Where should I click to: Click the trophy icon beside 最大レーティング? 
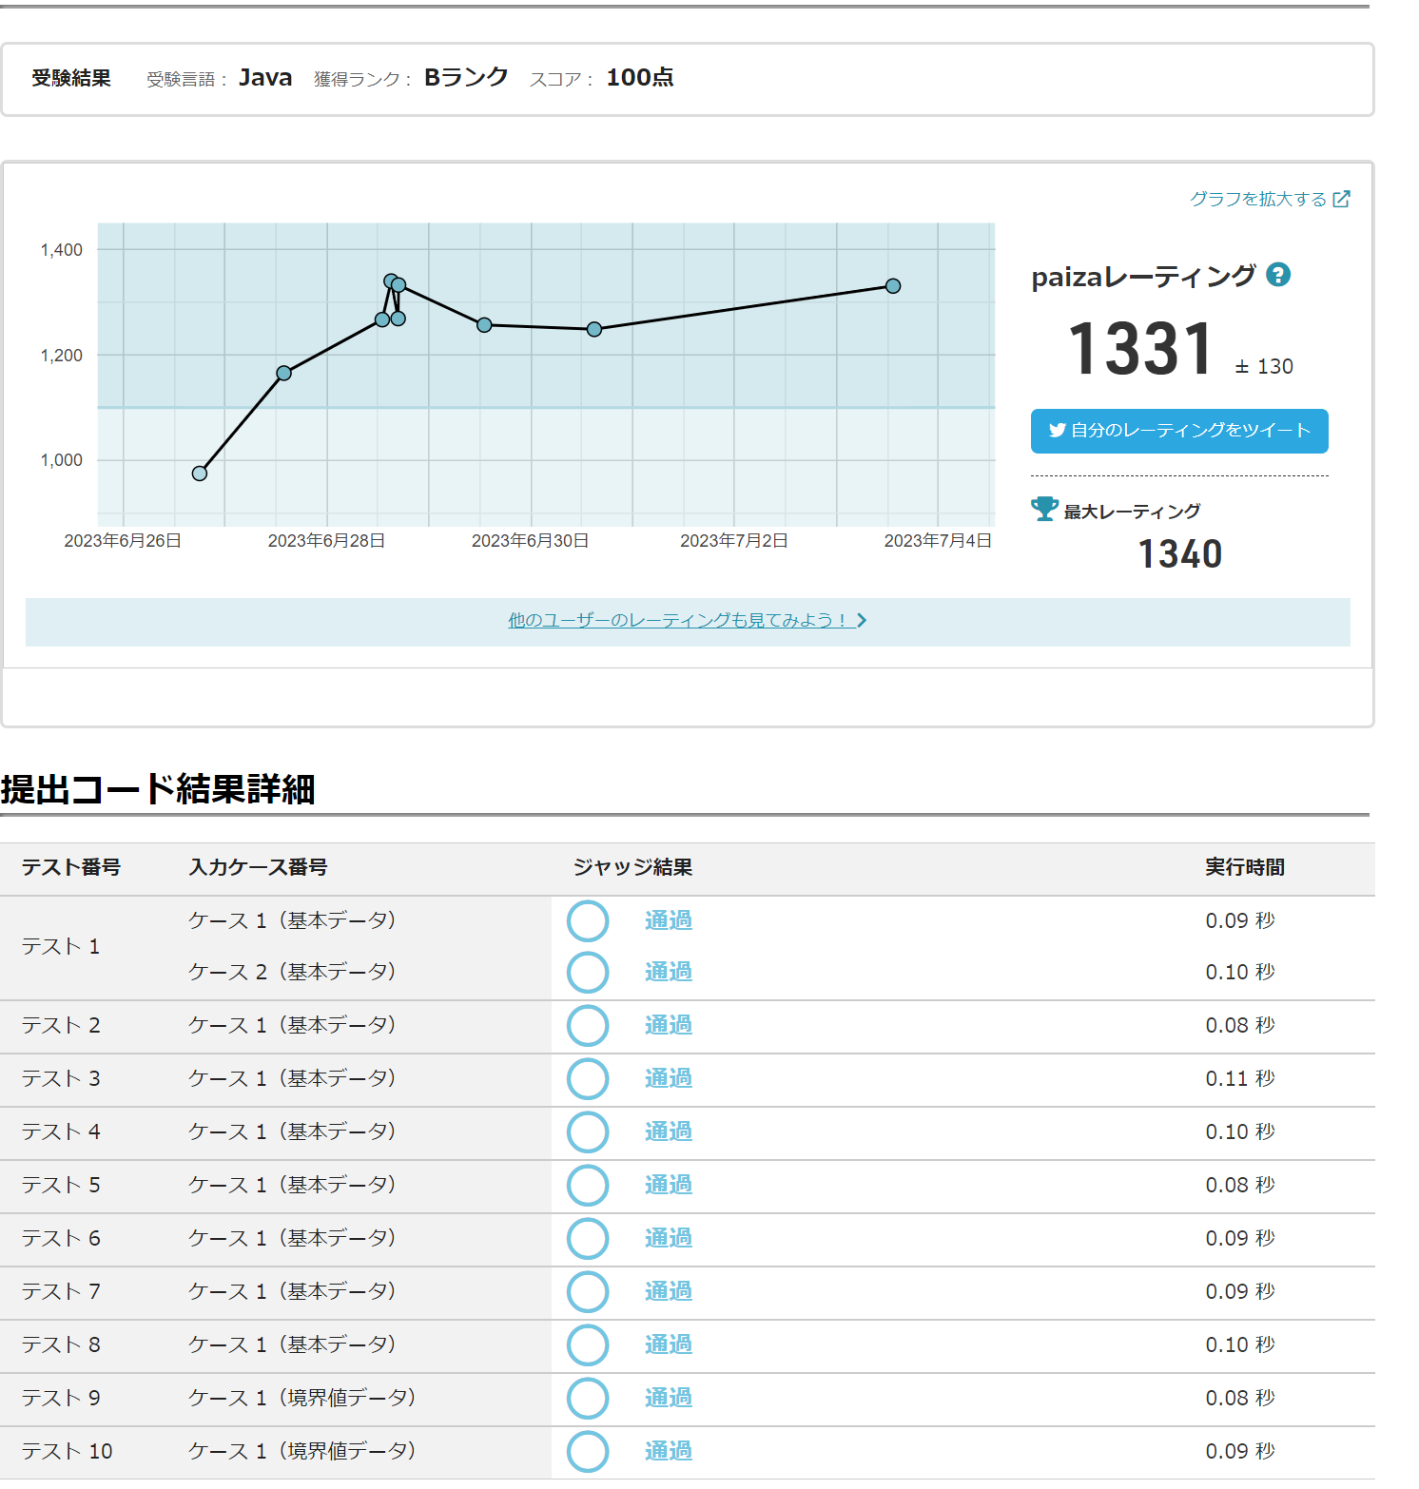coord(1044,510)
